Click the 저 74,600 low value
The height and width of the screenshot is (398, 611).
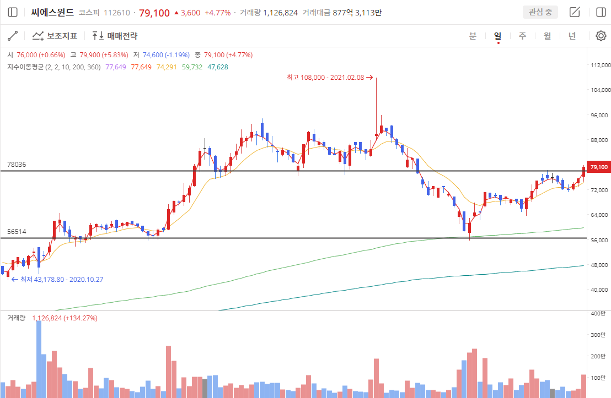162,55
